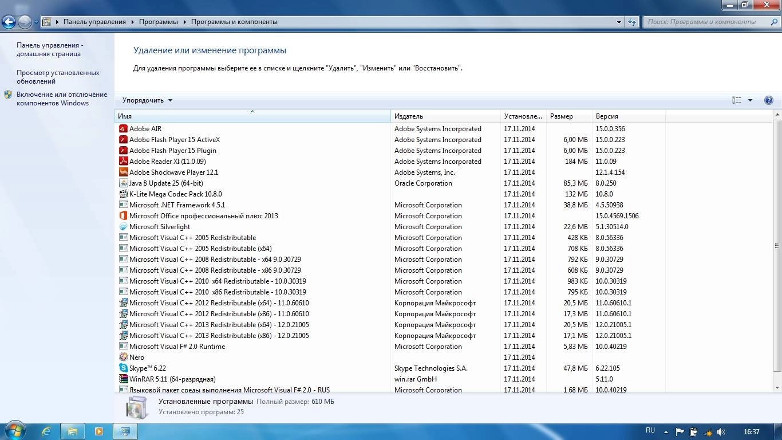This screenshot has width=782, height=440.
Task: Sort by the Размер column header
Action: [x=570, y=116]
